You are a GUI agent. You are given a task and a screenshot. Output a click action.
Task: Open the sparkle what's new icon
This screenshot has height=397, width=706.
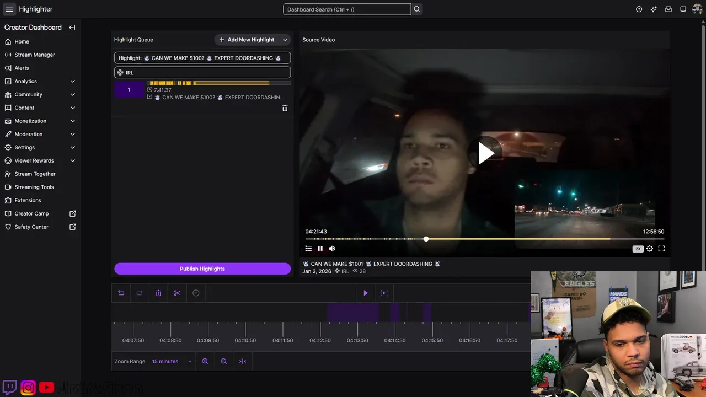[x=654, y=9]
